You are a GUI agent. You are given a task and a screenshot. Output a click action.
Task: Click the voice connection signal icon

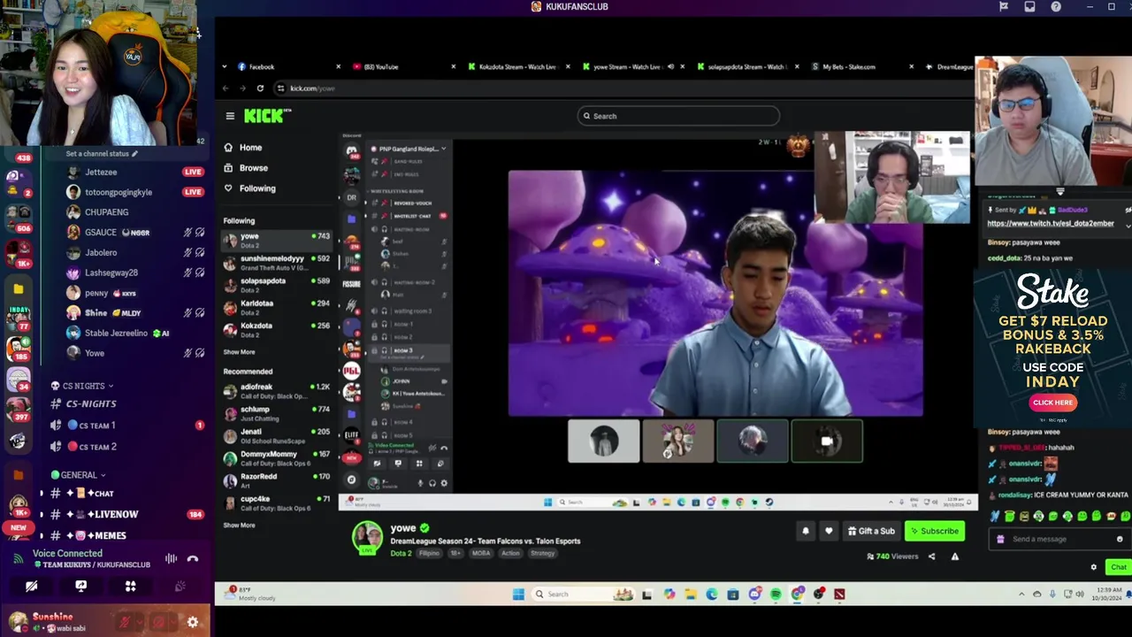click(18, 558)
